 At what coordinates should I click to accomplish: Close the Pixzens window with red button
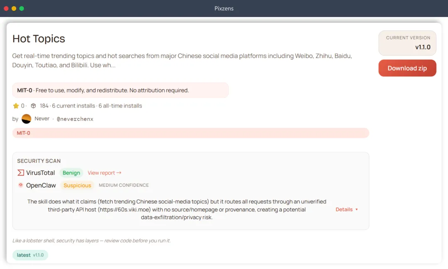6,8
